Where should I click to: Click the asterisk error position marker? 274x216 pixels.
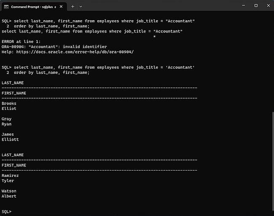coord(154,37)
